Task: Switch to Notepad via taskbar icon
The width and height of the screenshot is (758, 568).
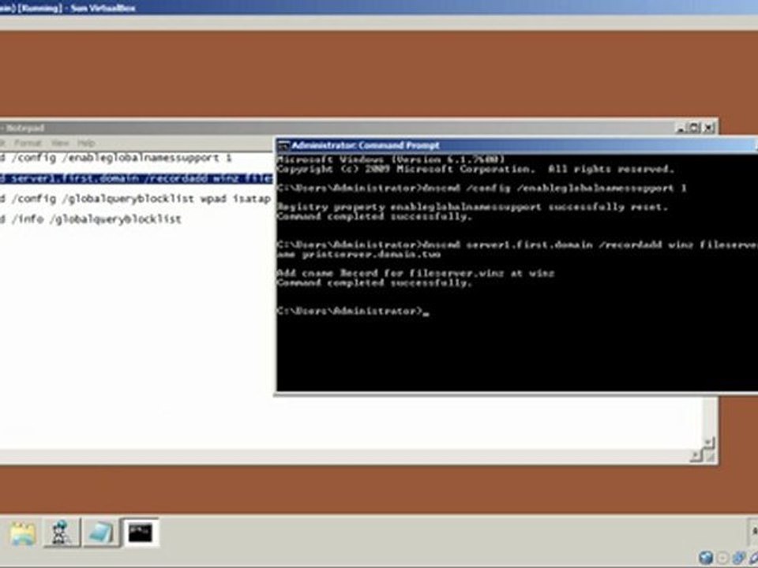Action: click(x=101, y=533)
